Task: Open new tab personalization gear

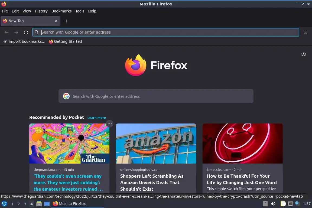Action: [303, 54]
